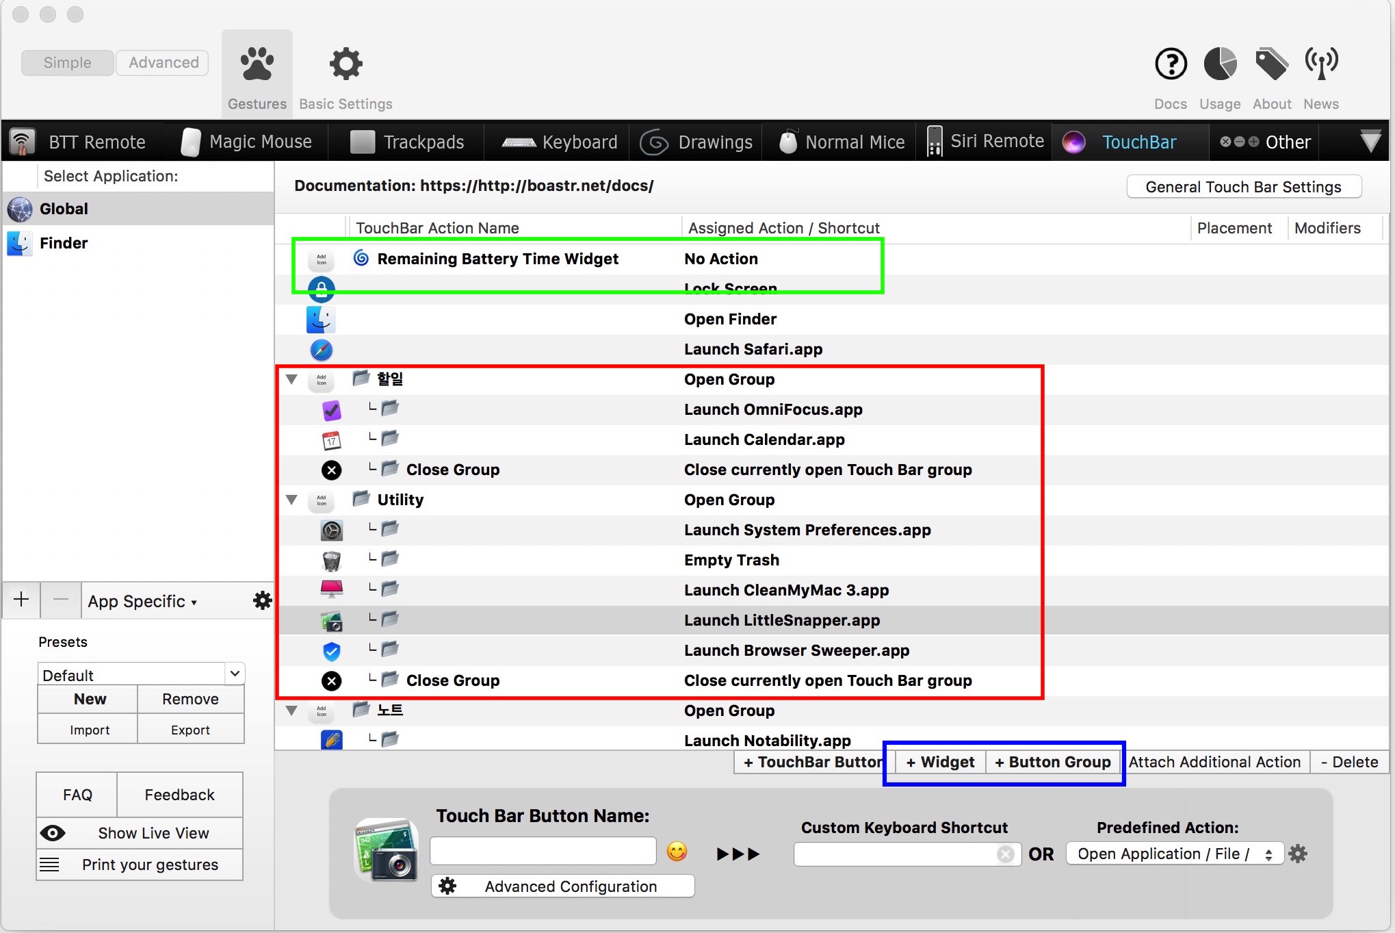The width and height of the screenshot is (1395, 933).
Task: Click General Touch Bar Settings button
Action: click(1243, 187)
